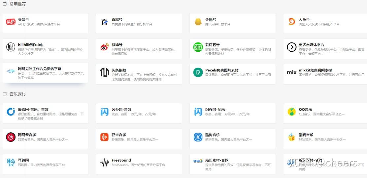The image size is (367, 178).
Task: Click the red 网易云音乐 logo icon
Action: click(11, 137)
